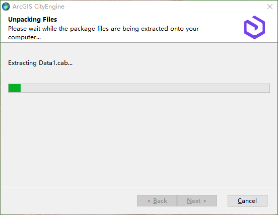Image resolution: width=278 pixels, height=215 pixels.
Task: Click the unfilled gray part of progress bar
Action: point(145,88)
